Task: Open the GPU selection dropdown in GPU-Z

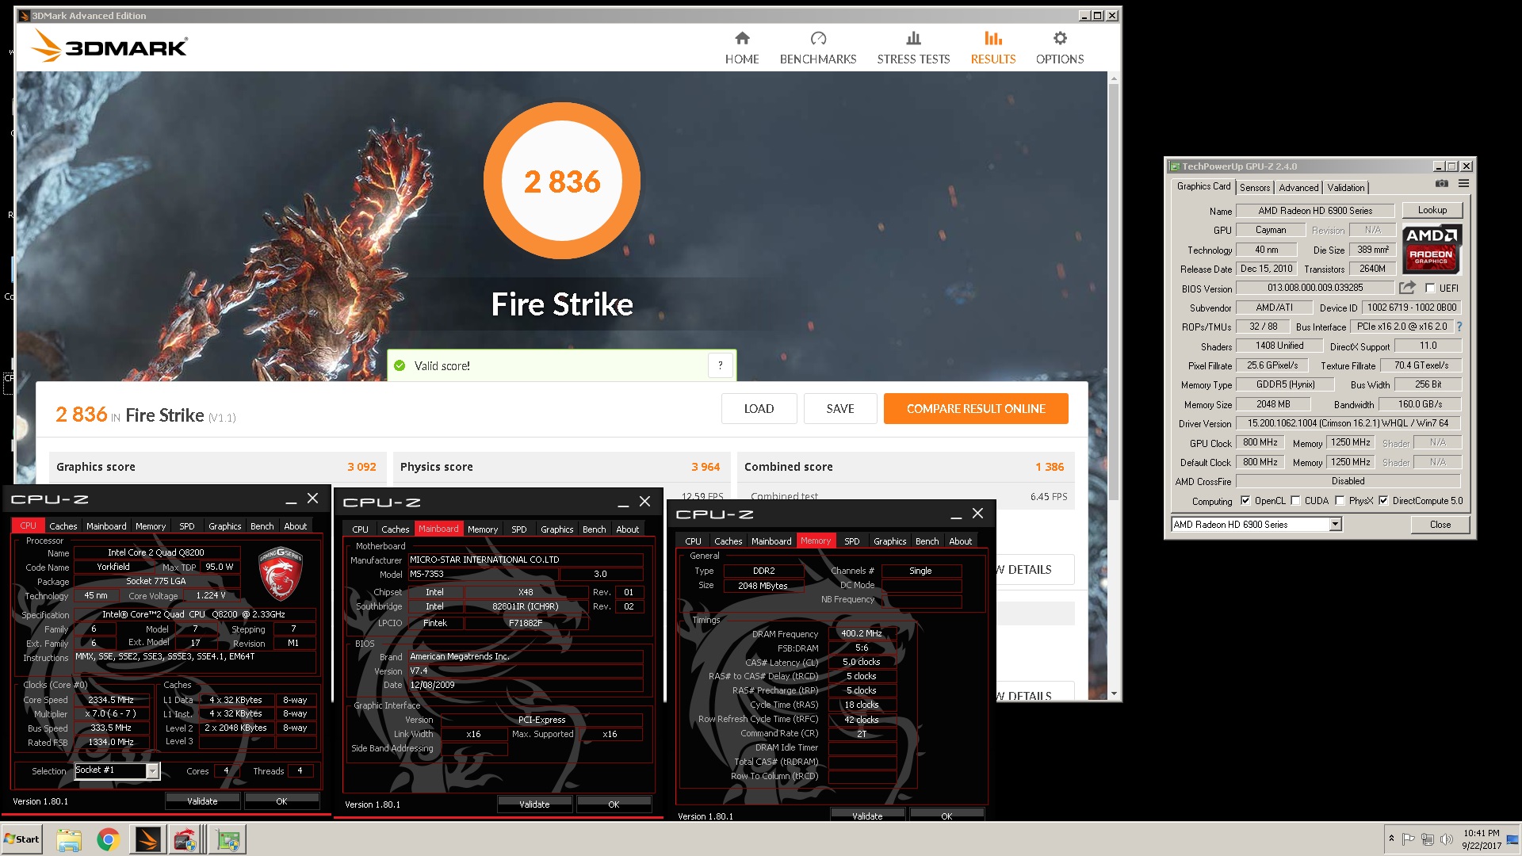Action: (x=1335, y=524)
